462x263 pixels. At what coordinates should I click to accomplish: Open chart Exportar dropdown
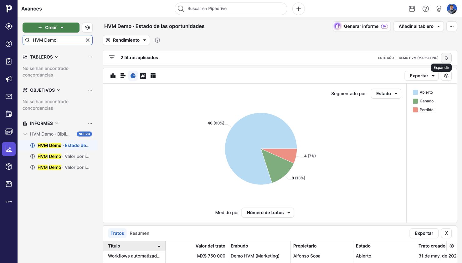(x=422, y=76)
